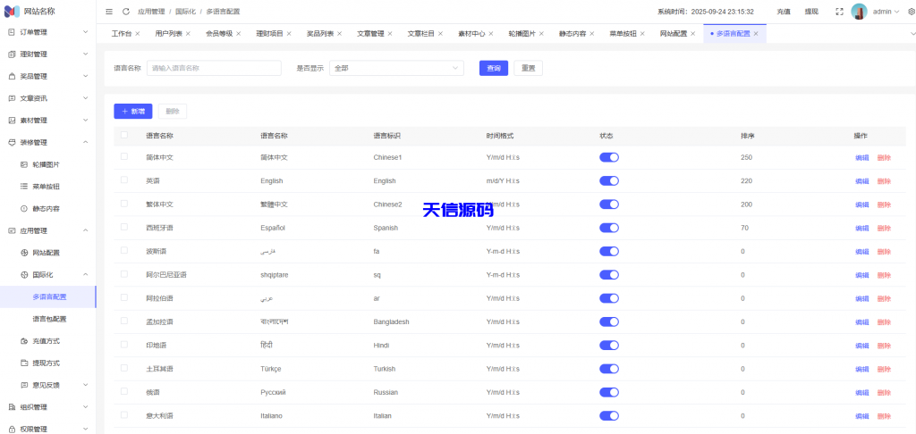Click the admin avatar picture
916x434 pixels.
coord(859,12)
